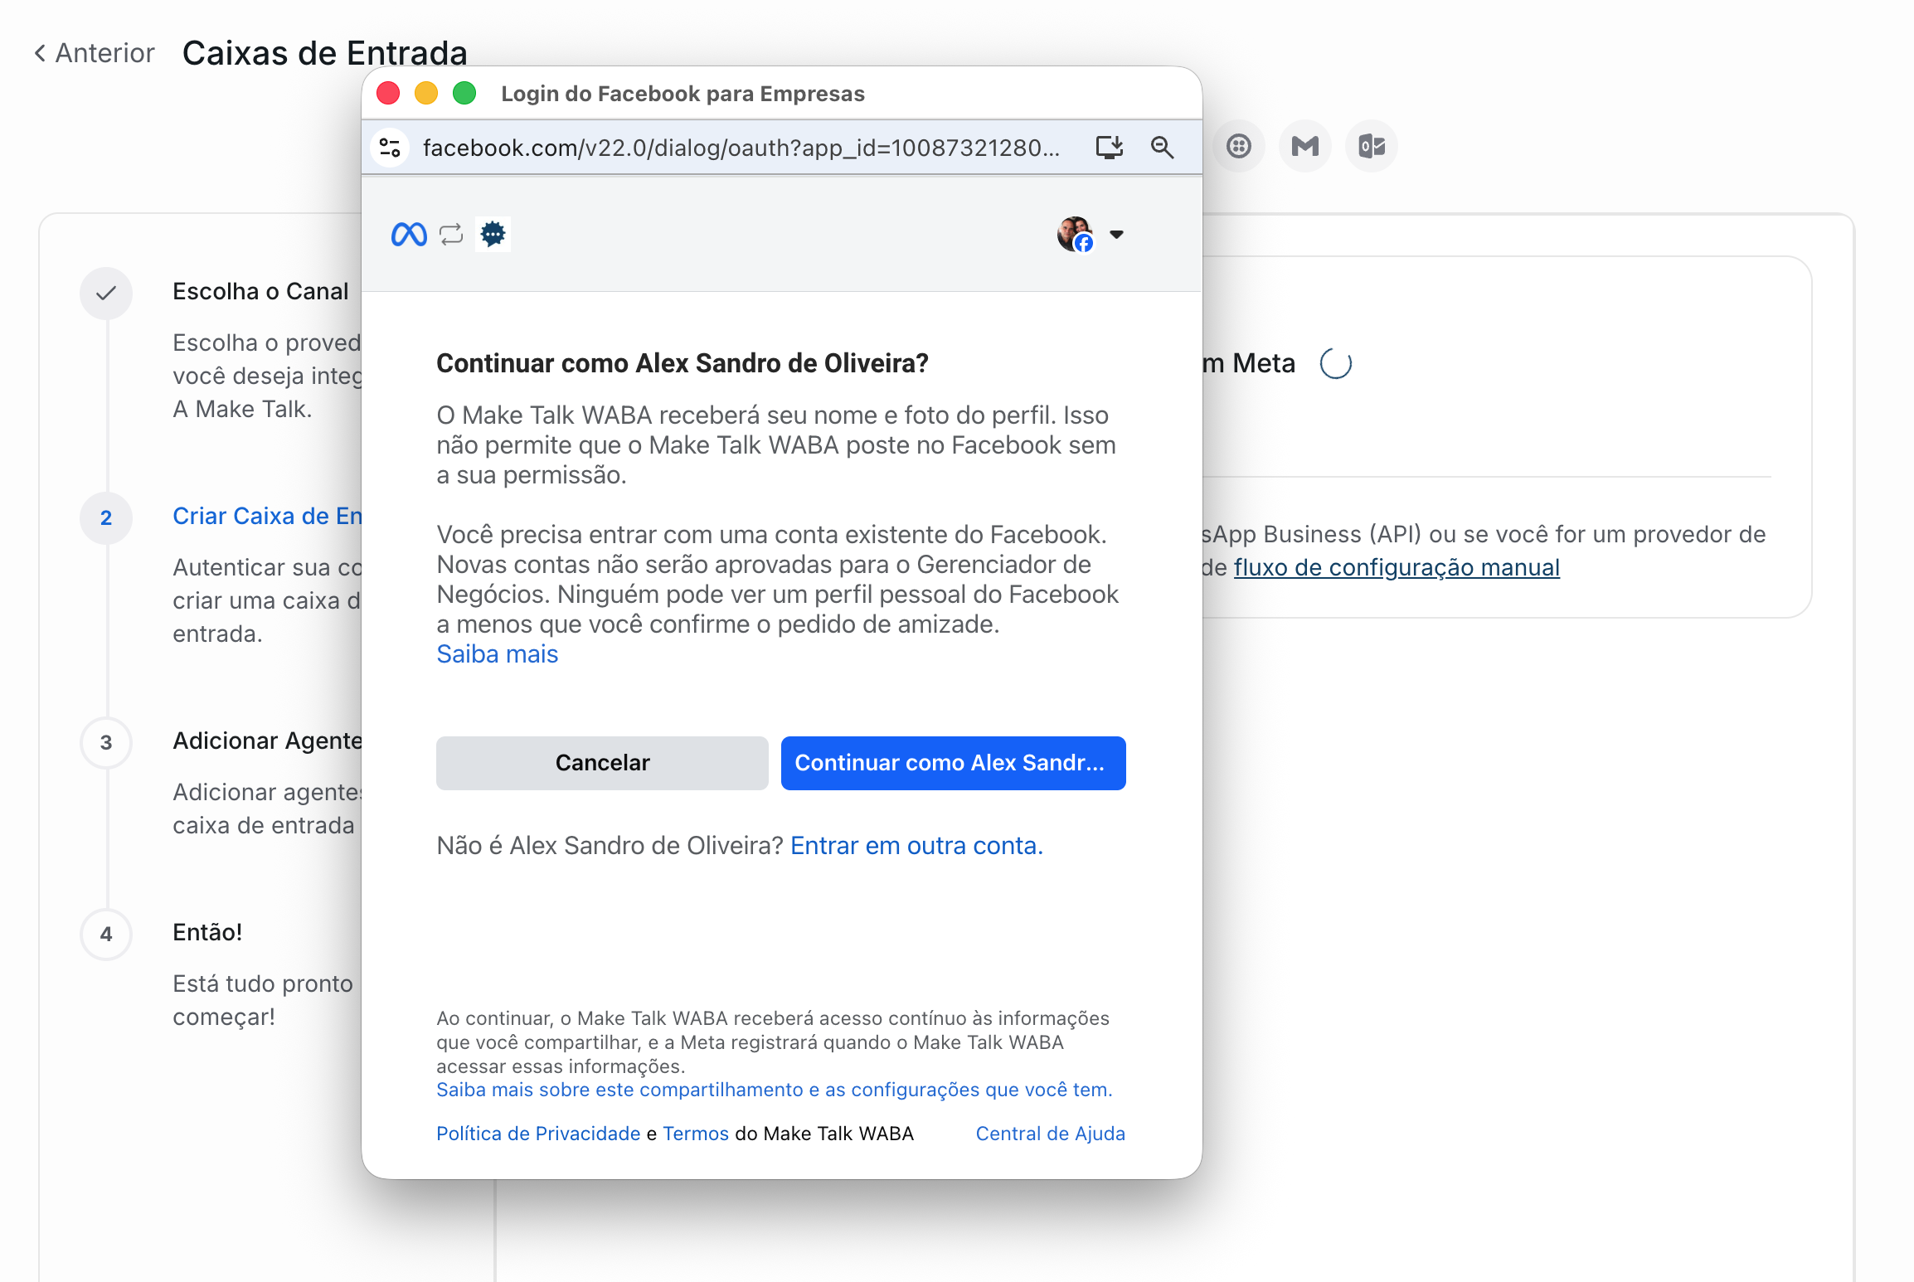1914x1282 pixels.
Task: Click Entrar em outra conta link
Action: (x=916, y=846)
